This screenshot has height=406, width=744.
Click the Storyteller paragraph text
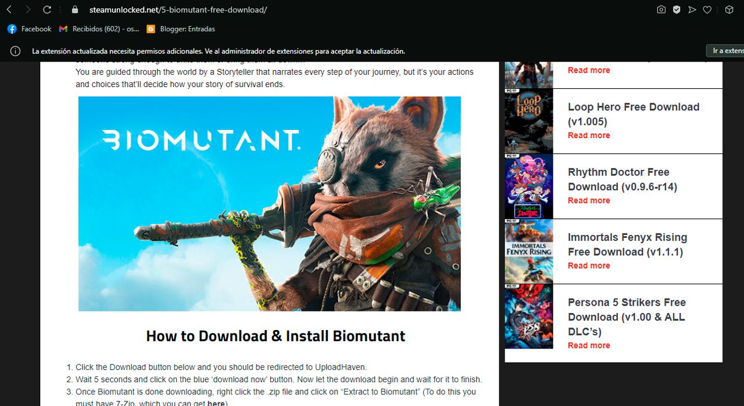pyautogui.click(x=274, y=78)
